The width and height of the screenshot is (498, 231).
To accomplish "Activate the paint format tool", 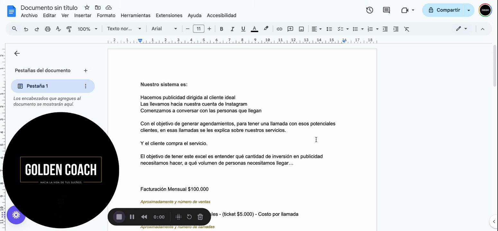I will point(69,29).
